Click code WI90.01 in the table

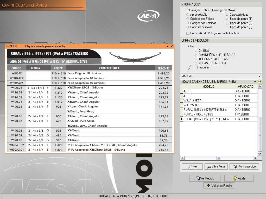pos(16,88)
